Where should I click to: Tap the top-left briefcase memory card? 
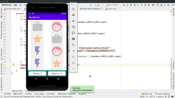[37, 27]
